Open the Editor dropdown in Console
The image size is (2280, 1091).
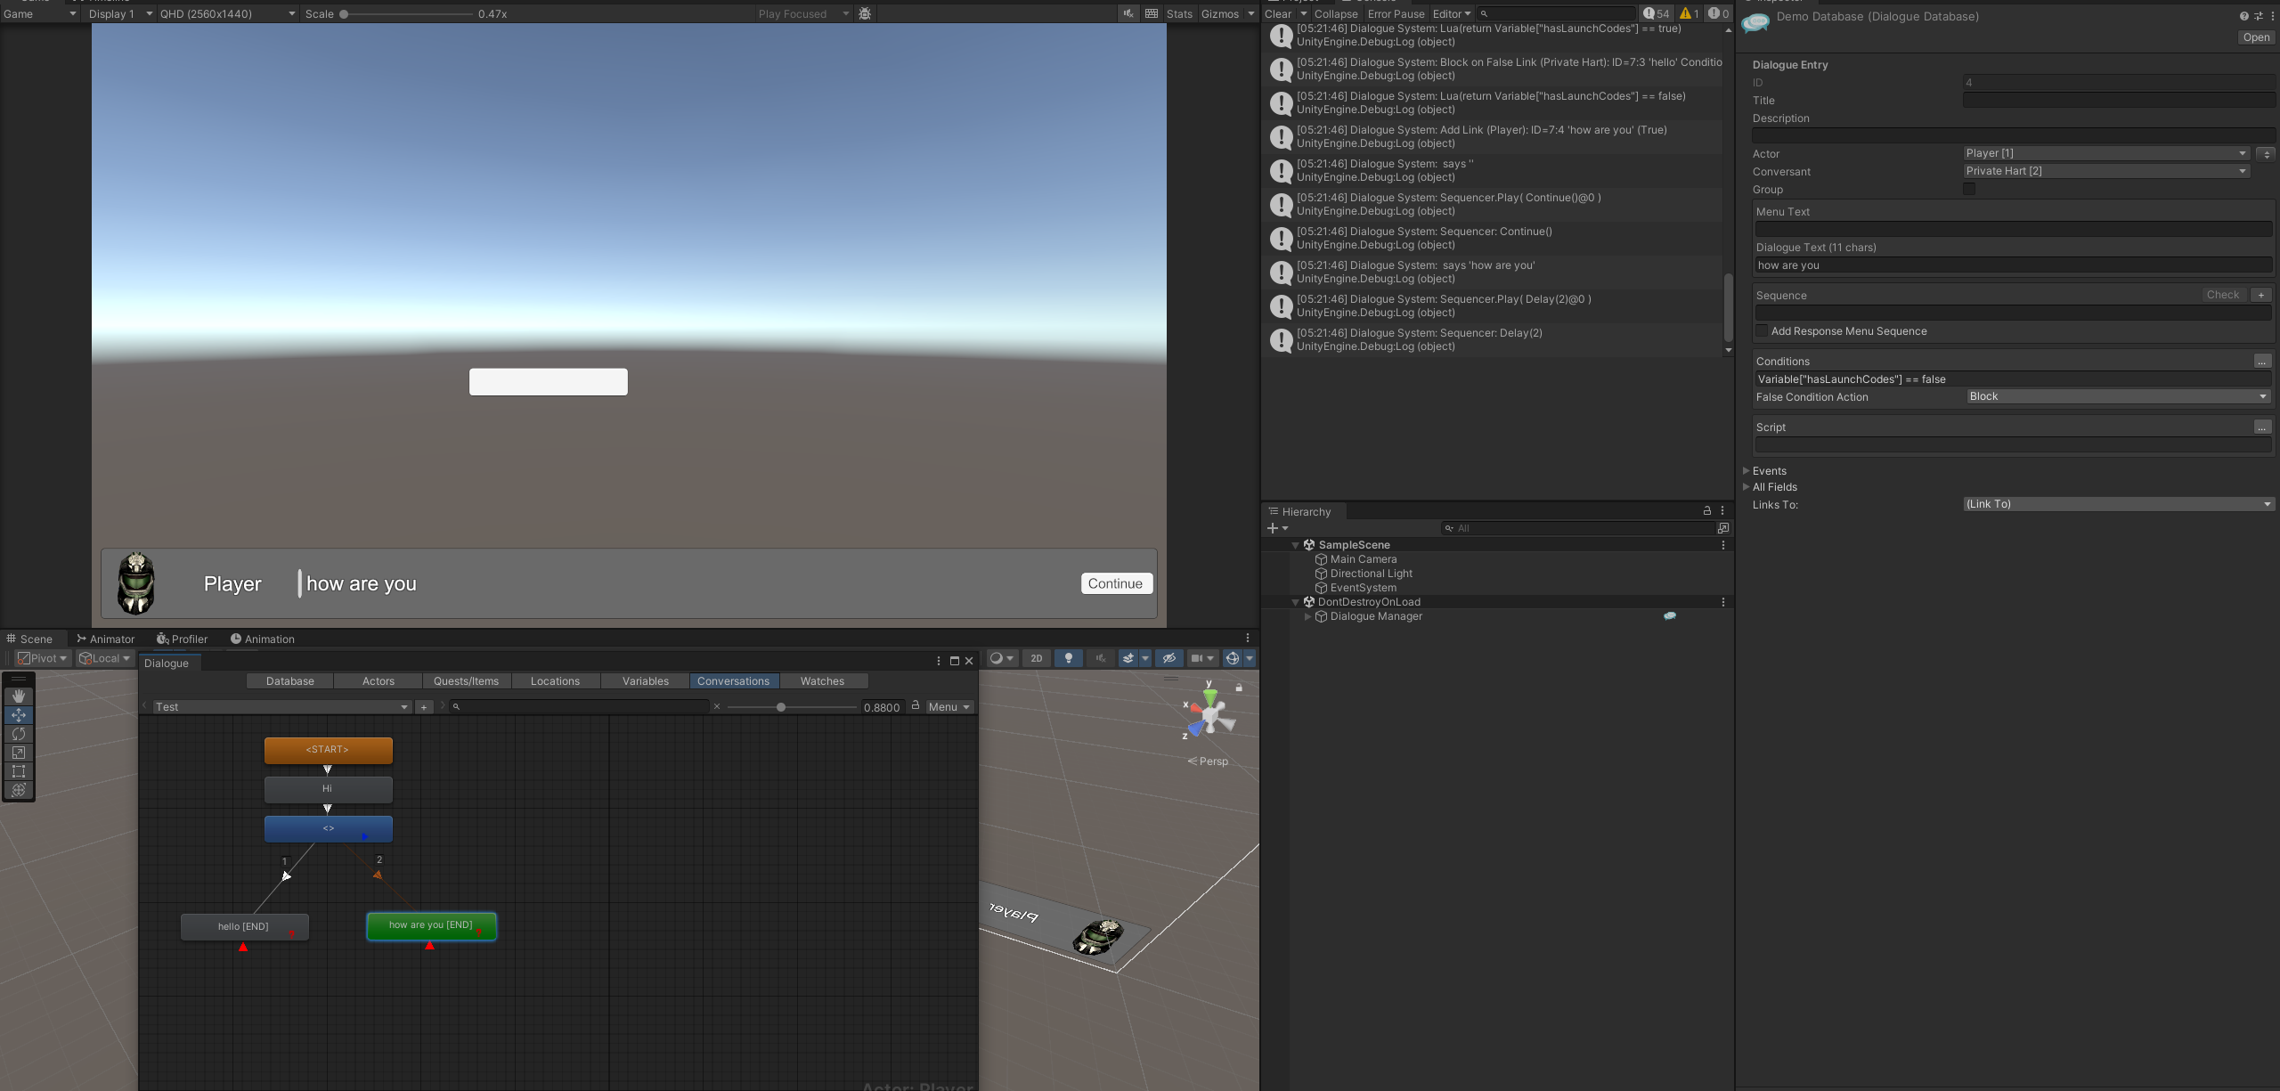pos(1452,13)
